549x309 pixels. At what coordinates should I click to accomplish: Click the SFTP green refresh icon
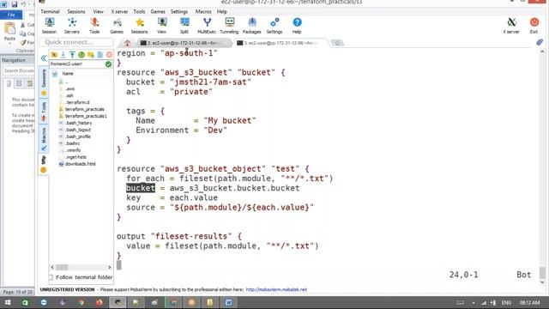81,55
